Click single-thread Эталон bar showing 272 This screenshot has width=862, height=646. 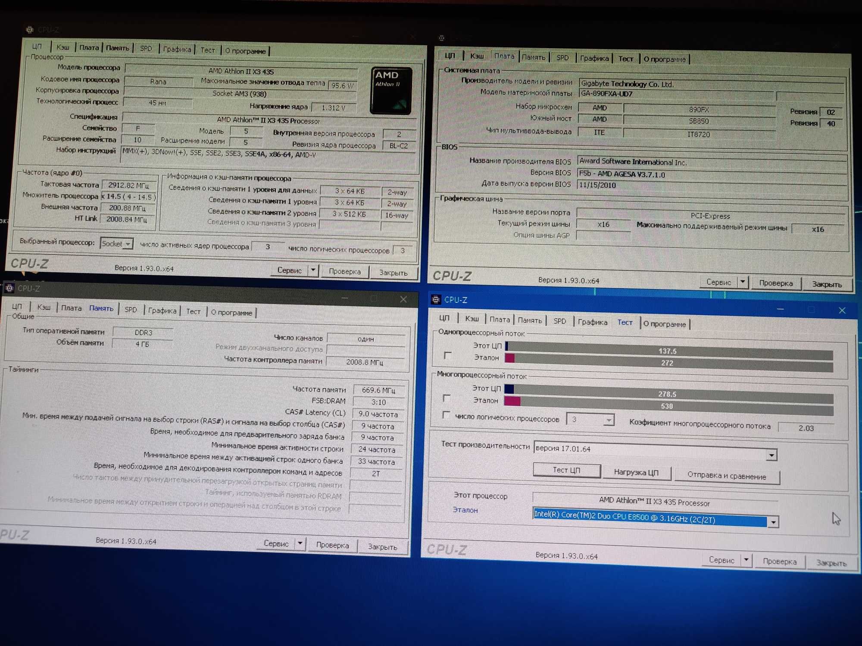pyautogui.click(x=669, y=362)
